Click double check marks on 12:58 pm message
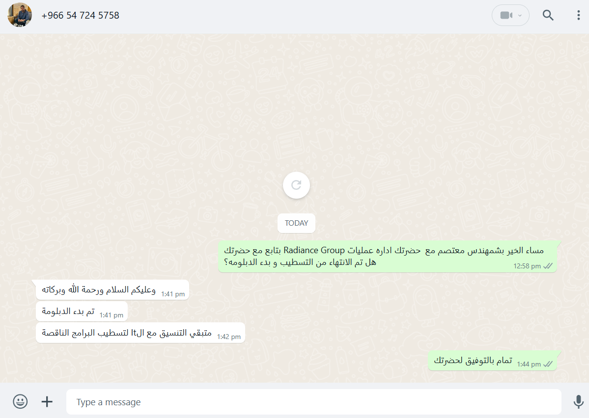589x418 pixels. pyautogui.click(x=548, y=266)
